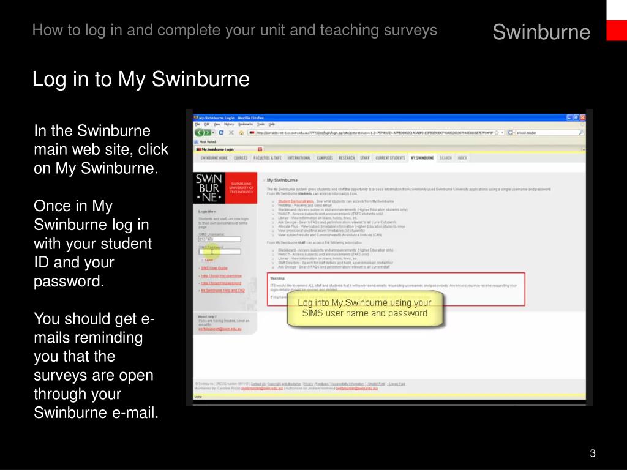Go to Swinburne Home nav tab

coord(214,158)
